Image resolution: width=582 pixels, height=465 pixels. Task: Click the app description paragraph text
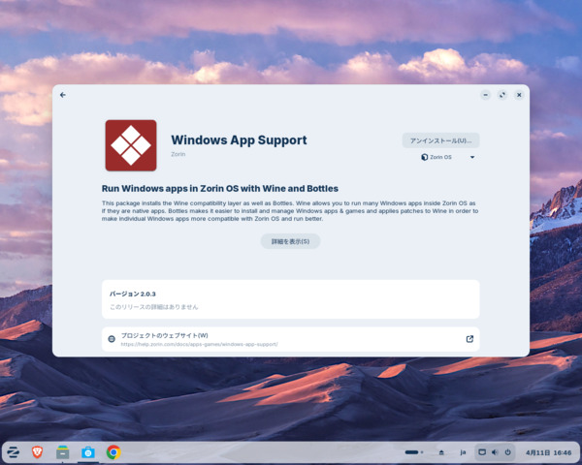tap(290, 211)
